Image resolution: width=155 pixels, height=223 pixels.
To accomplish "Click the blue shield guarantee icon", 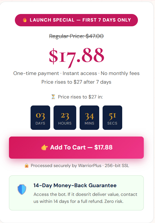I will pyautogui.click(x=22, y=189).
